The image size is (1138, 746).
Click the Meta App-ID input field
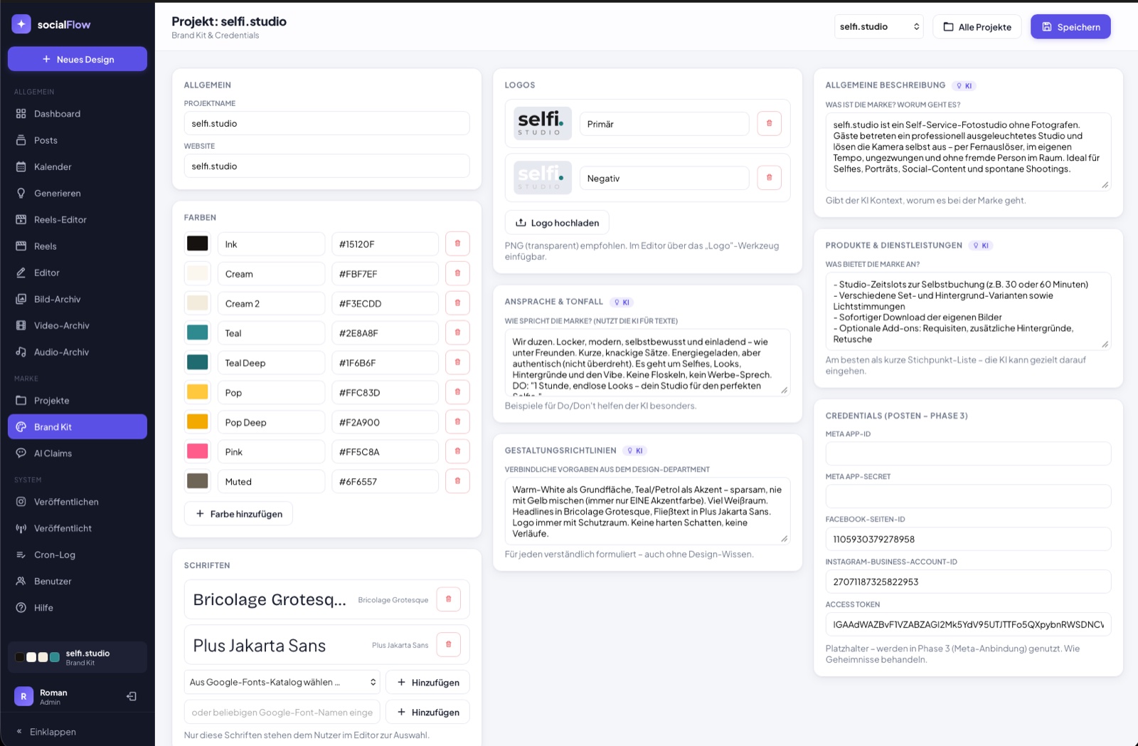(x=968, y=453)
